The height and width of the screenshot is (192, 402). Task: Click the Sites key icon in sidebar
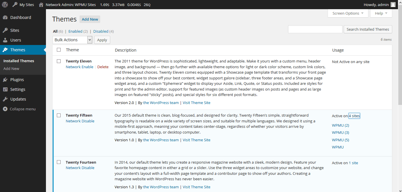[x=5, y=30]
